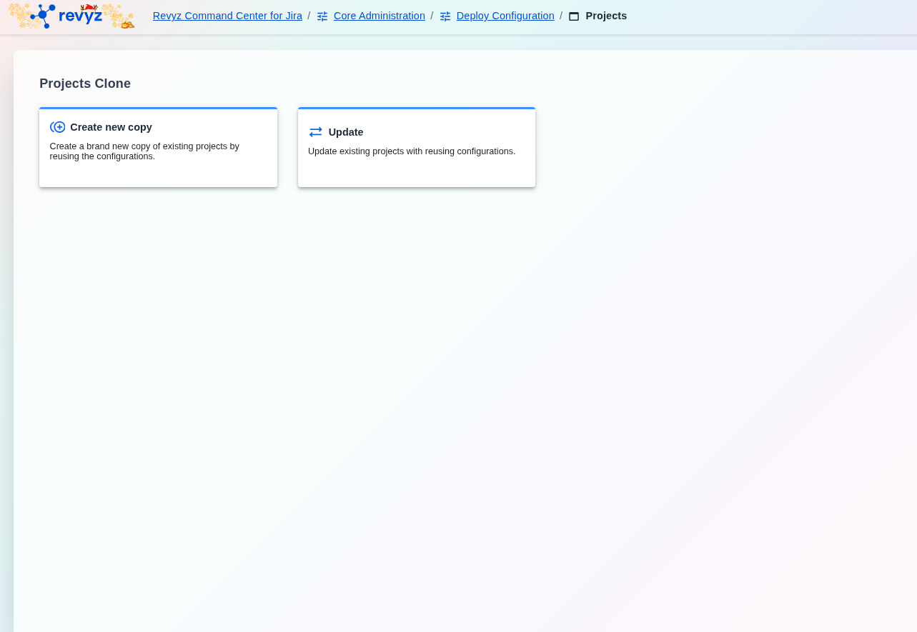This screenshot has height=632, width=917.
Task: Click the festive pumpkin decoration right of logo
Action: coord(127,24)
